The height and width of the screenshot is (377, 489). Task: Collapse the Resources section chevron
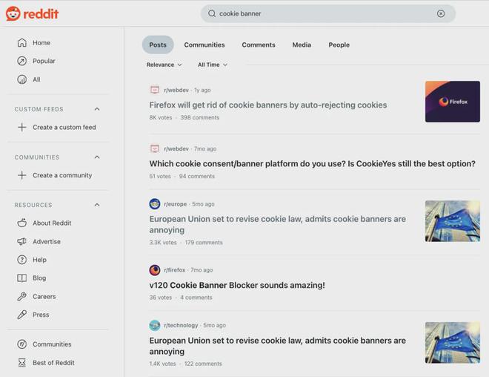[x=97, y=205]
